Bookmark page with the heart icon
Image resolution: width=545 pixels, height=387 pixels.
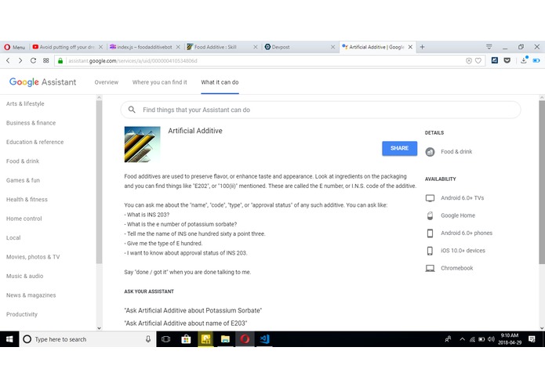click(478, 61)
